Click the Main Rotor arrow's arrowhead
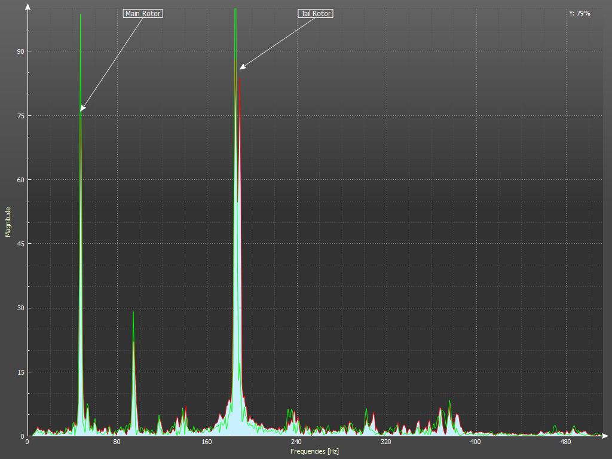Viewport: 612px width, 459px height. [x=82, y=109]
